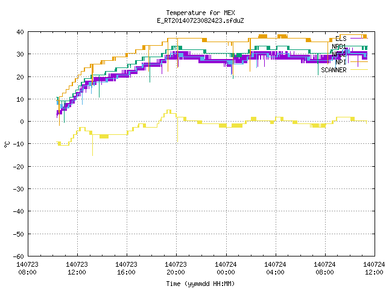Click the y-axis tick value "-50"

19,234
